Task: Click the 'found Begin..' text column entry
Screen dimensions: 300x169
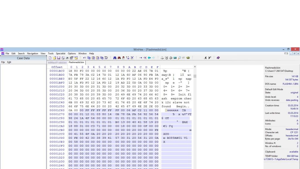Action: (x=176, y=106)
